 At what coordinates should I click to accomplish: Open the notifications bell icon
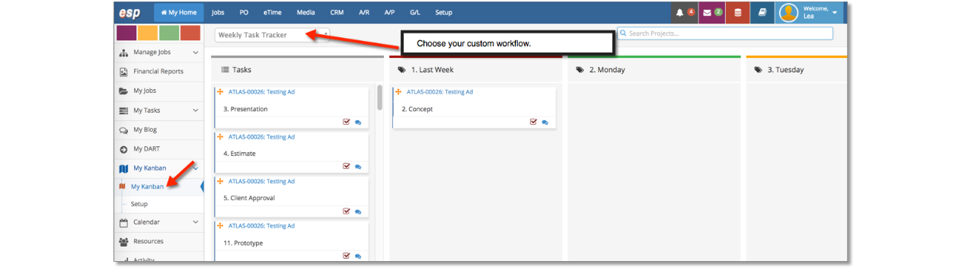click(x=679, y=13)
